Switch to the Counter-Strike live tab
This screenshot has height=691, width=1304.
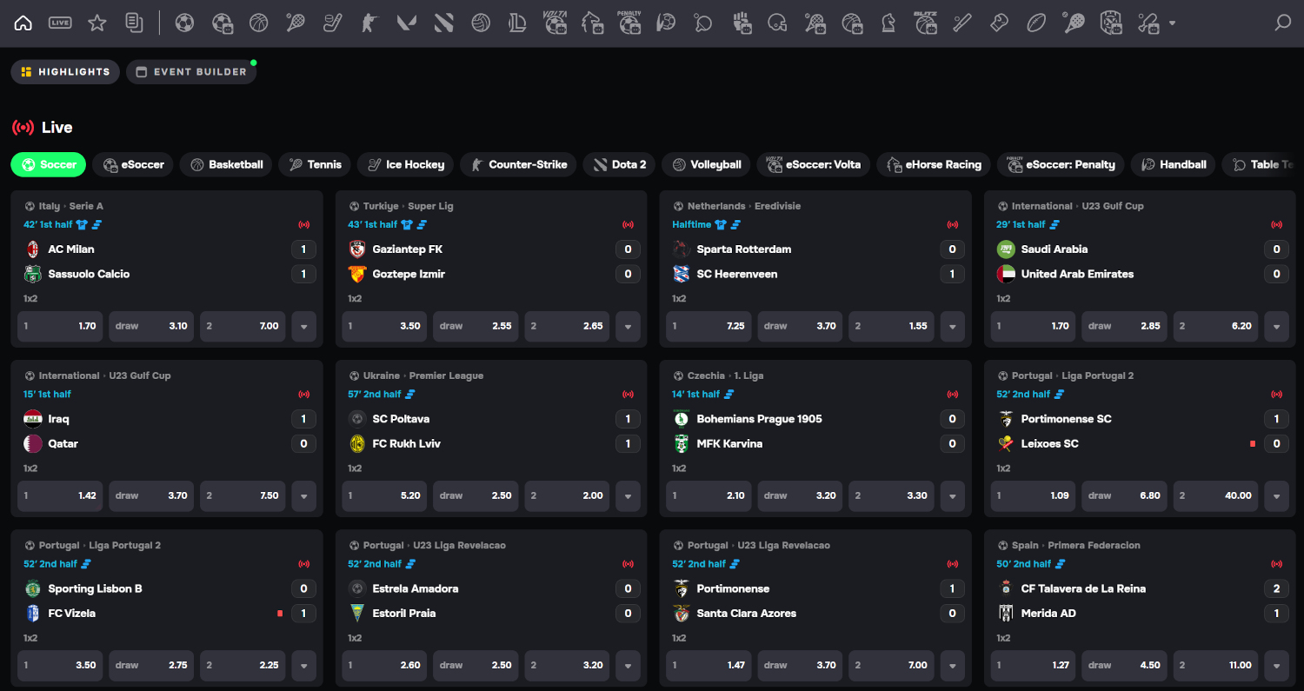(x=519, y=164)
